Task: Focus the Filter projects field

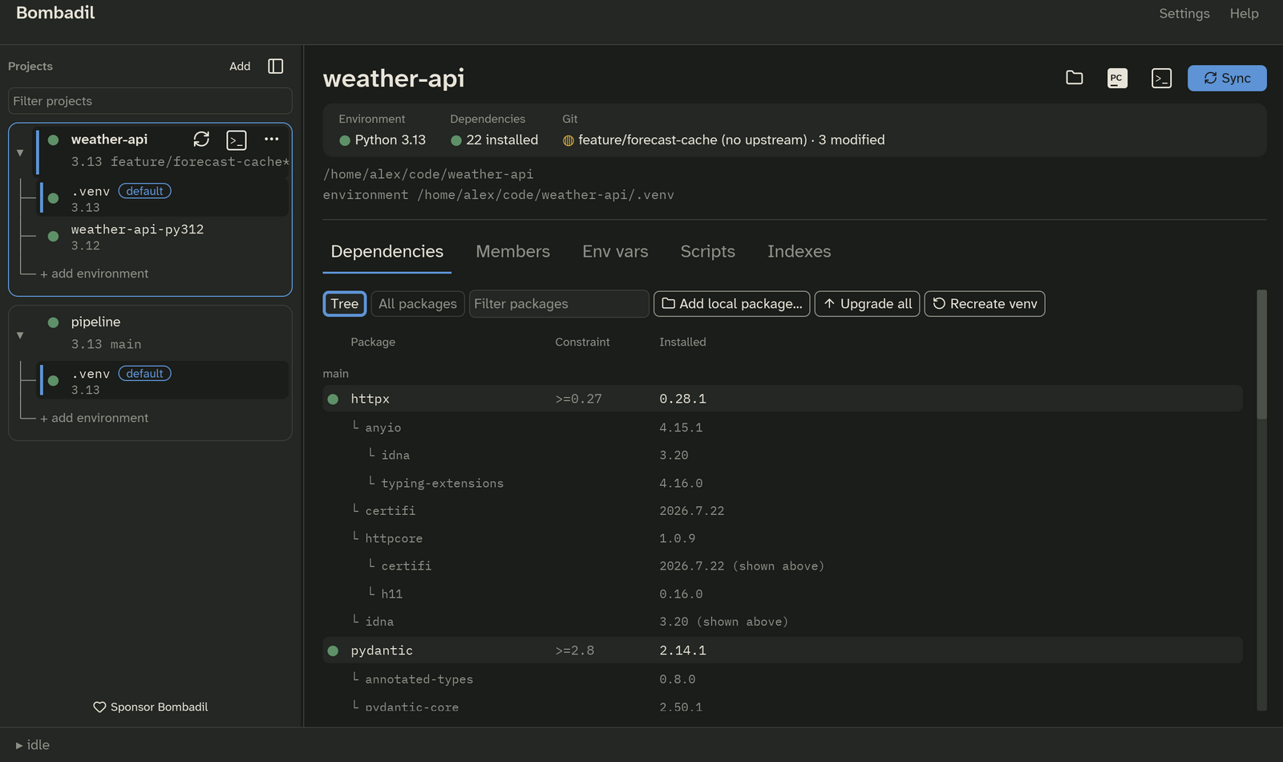Action: click(x=150, y=101)
